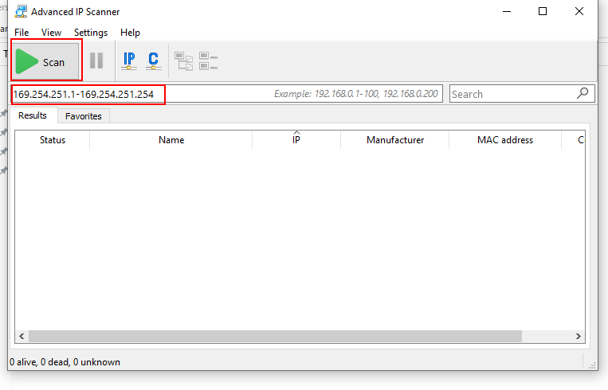Sort by the Status column header
This screenshot has width=608, height=390.
point(53,140)
